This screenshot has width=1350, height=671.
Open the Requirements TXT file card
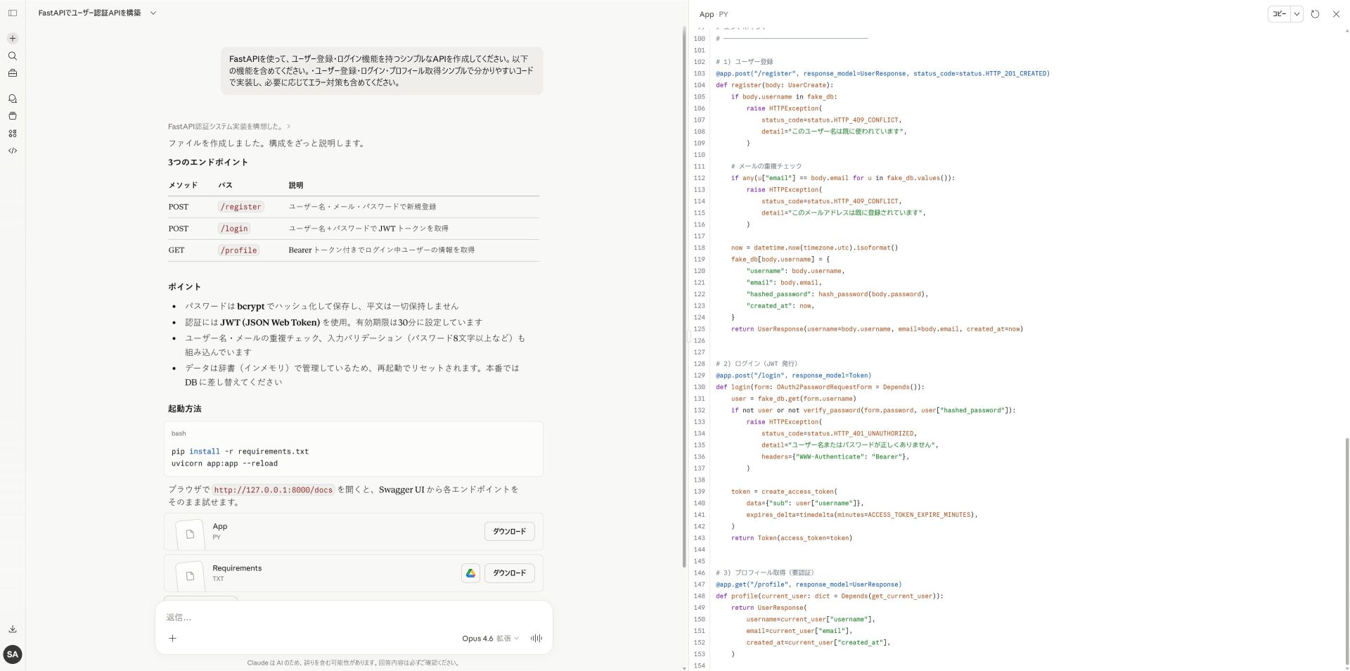(x=316, y=573)
